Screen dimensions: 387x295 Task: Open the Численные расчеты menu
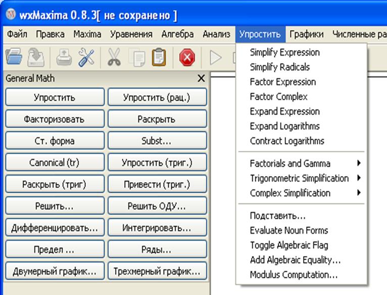pos(359,34)
